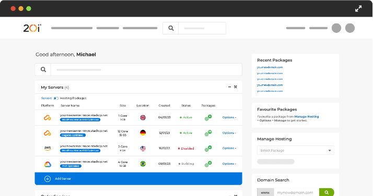
Task: Open Options dropdown for the 04/01/23 server
Action: (229, 117)
